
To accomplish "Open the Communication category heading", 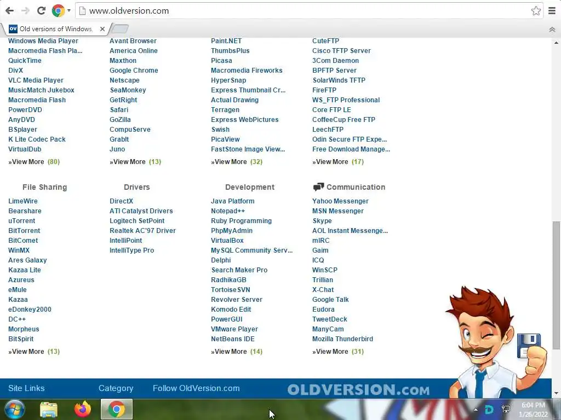I will [x=356, y=187].
